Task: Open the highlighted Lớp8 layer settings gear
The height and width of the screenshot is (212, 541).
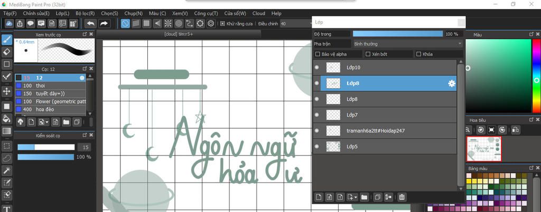Action: tap(451, 83)
